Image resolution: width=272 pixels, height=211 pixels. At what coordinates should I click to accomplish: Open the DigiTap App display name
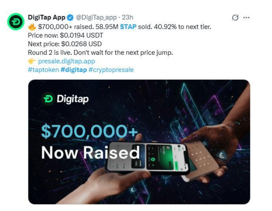pyautogui.click(x=46, y=18)
